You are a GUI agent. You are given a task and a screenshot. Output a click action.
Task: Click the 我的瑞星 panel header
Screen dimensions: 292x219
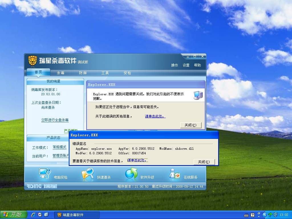(55, 81)
